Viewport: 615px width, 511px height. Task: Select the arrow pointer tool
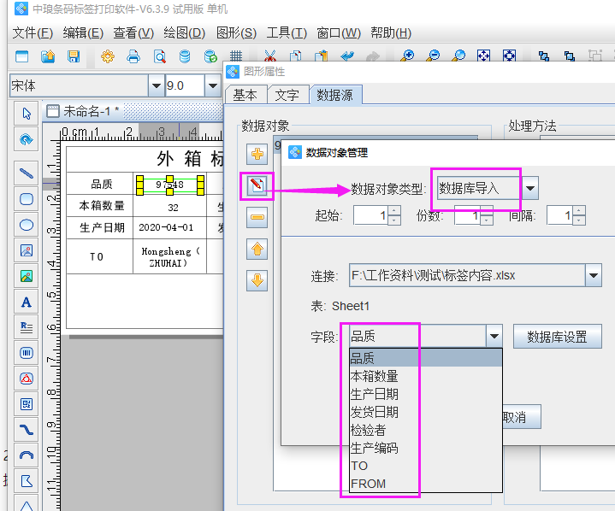(27, 114)
